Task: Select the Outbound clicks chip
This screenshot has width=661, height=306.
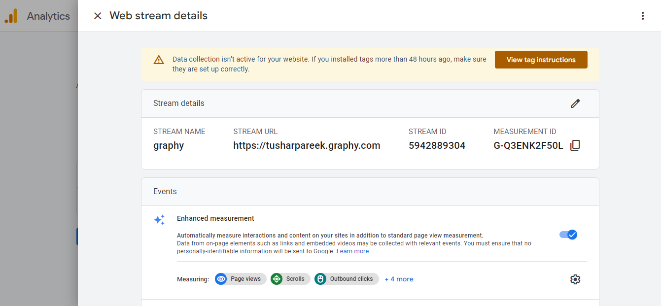Action: pos(351,279)
